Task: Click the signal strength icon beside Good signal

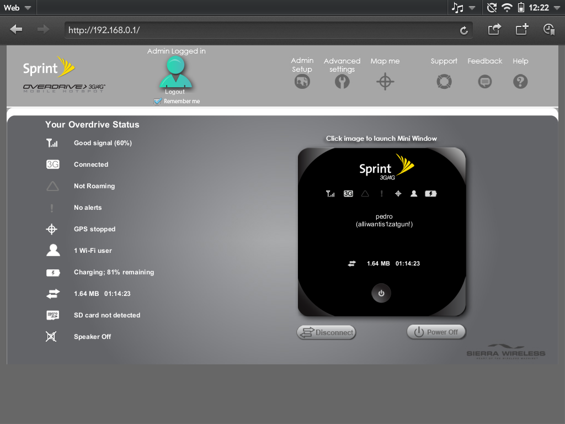Action: point(52,143)
